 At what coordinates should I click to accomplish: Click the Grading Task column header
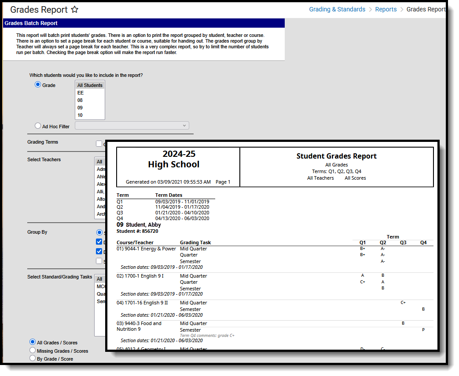[x=195, y=242]
